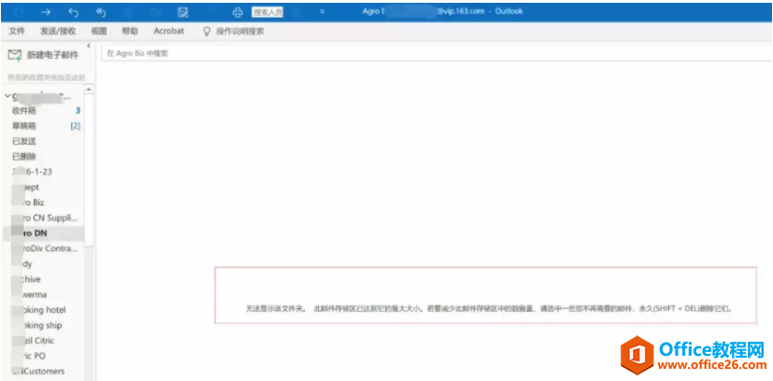Click the unread count 3 beside 收件箱
The width and height of the screenshot is (773, 381).
click(78, 111)
